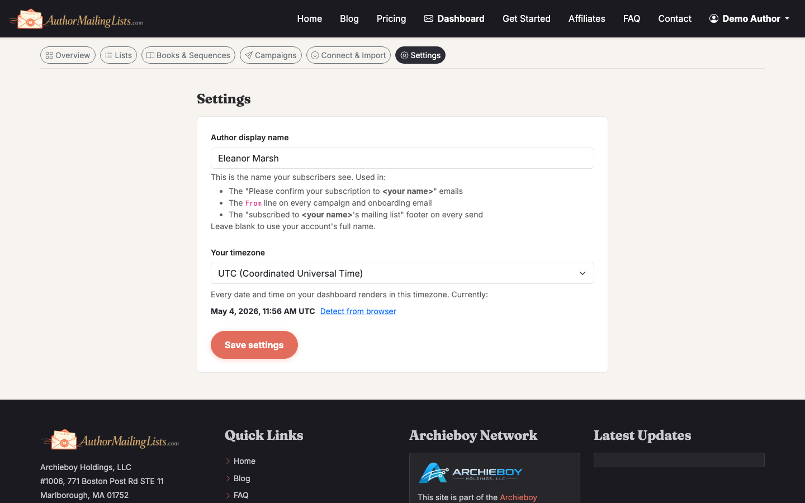Viewport: 805px width, 503px height.
Task: Open the Affiliates page
Action: point(587,18)
